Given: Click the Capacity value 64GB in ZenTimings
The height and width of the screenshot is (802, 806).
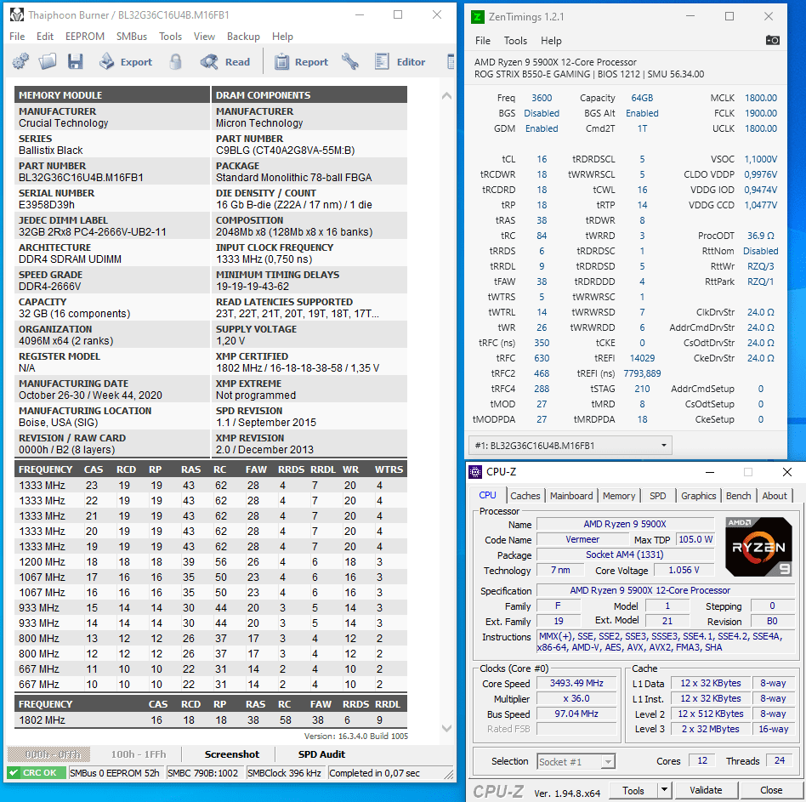Looking at the screenshot, I should [x=642, y=98].
